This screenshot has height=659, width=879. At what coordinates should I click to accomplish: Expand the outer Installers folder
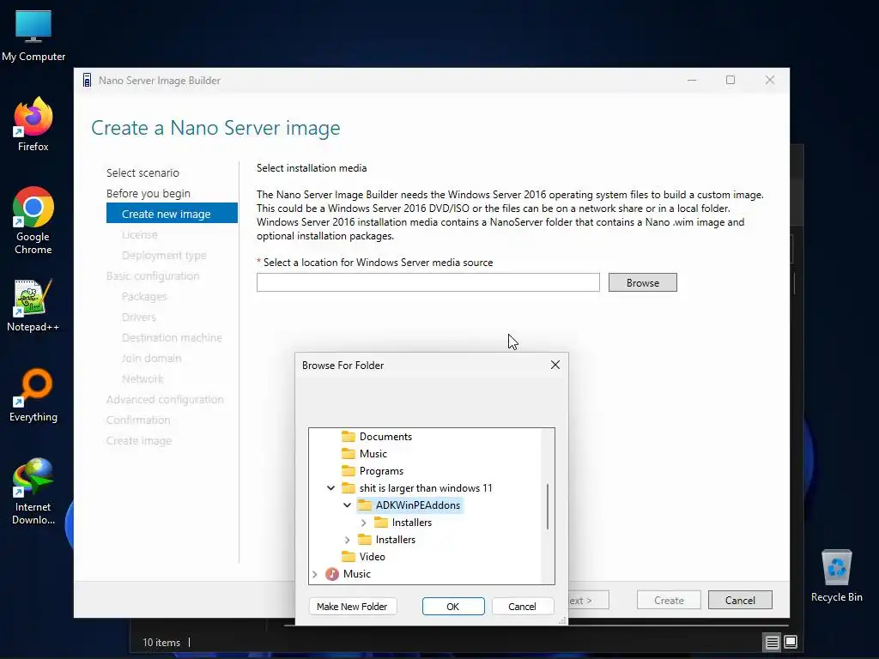347,540
